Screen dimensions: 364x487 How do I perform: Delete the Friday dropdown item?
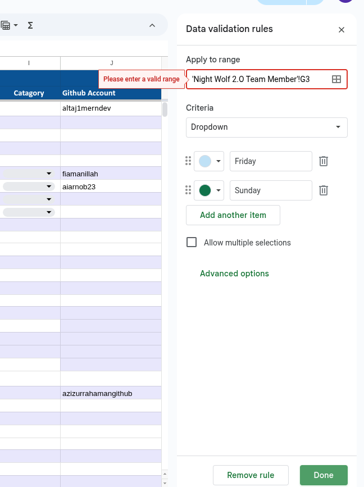point(324,161)
